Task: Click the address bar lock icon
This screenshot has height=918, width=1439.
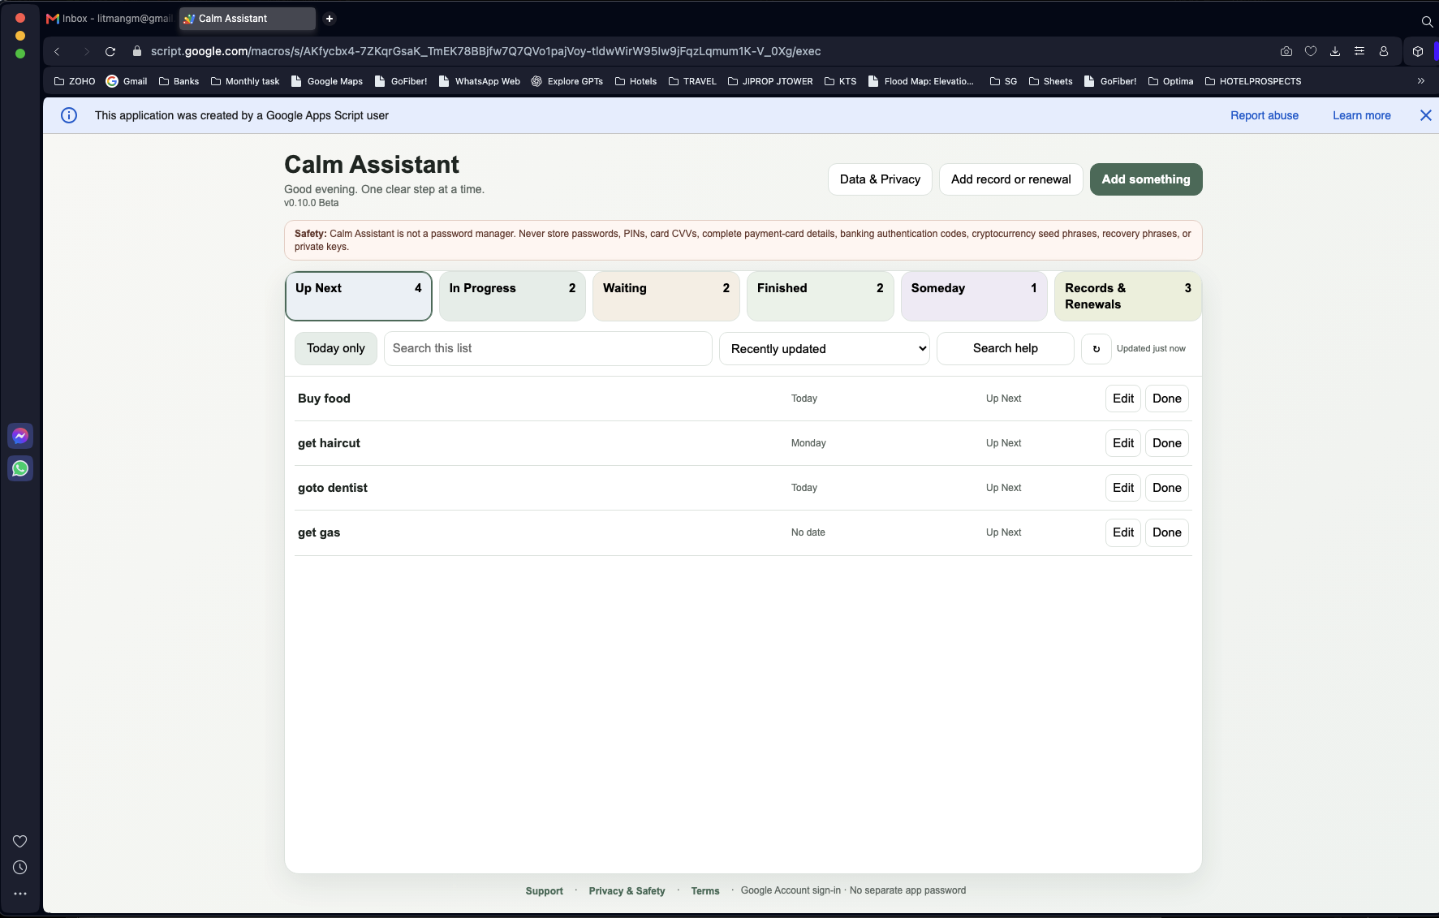Action: 136,51
